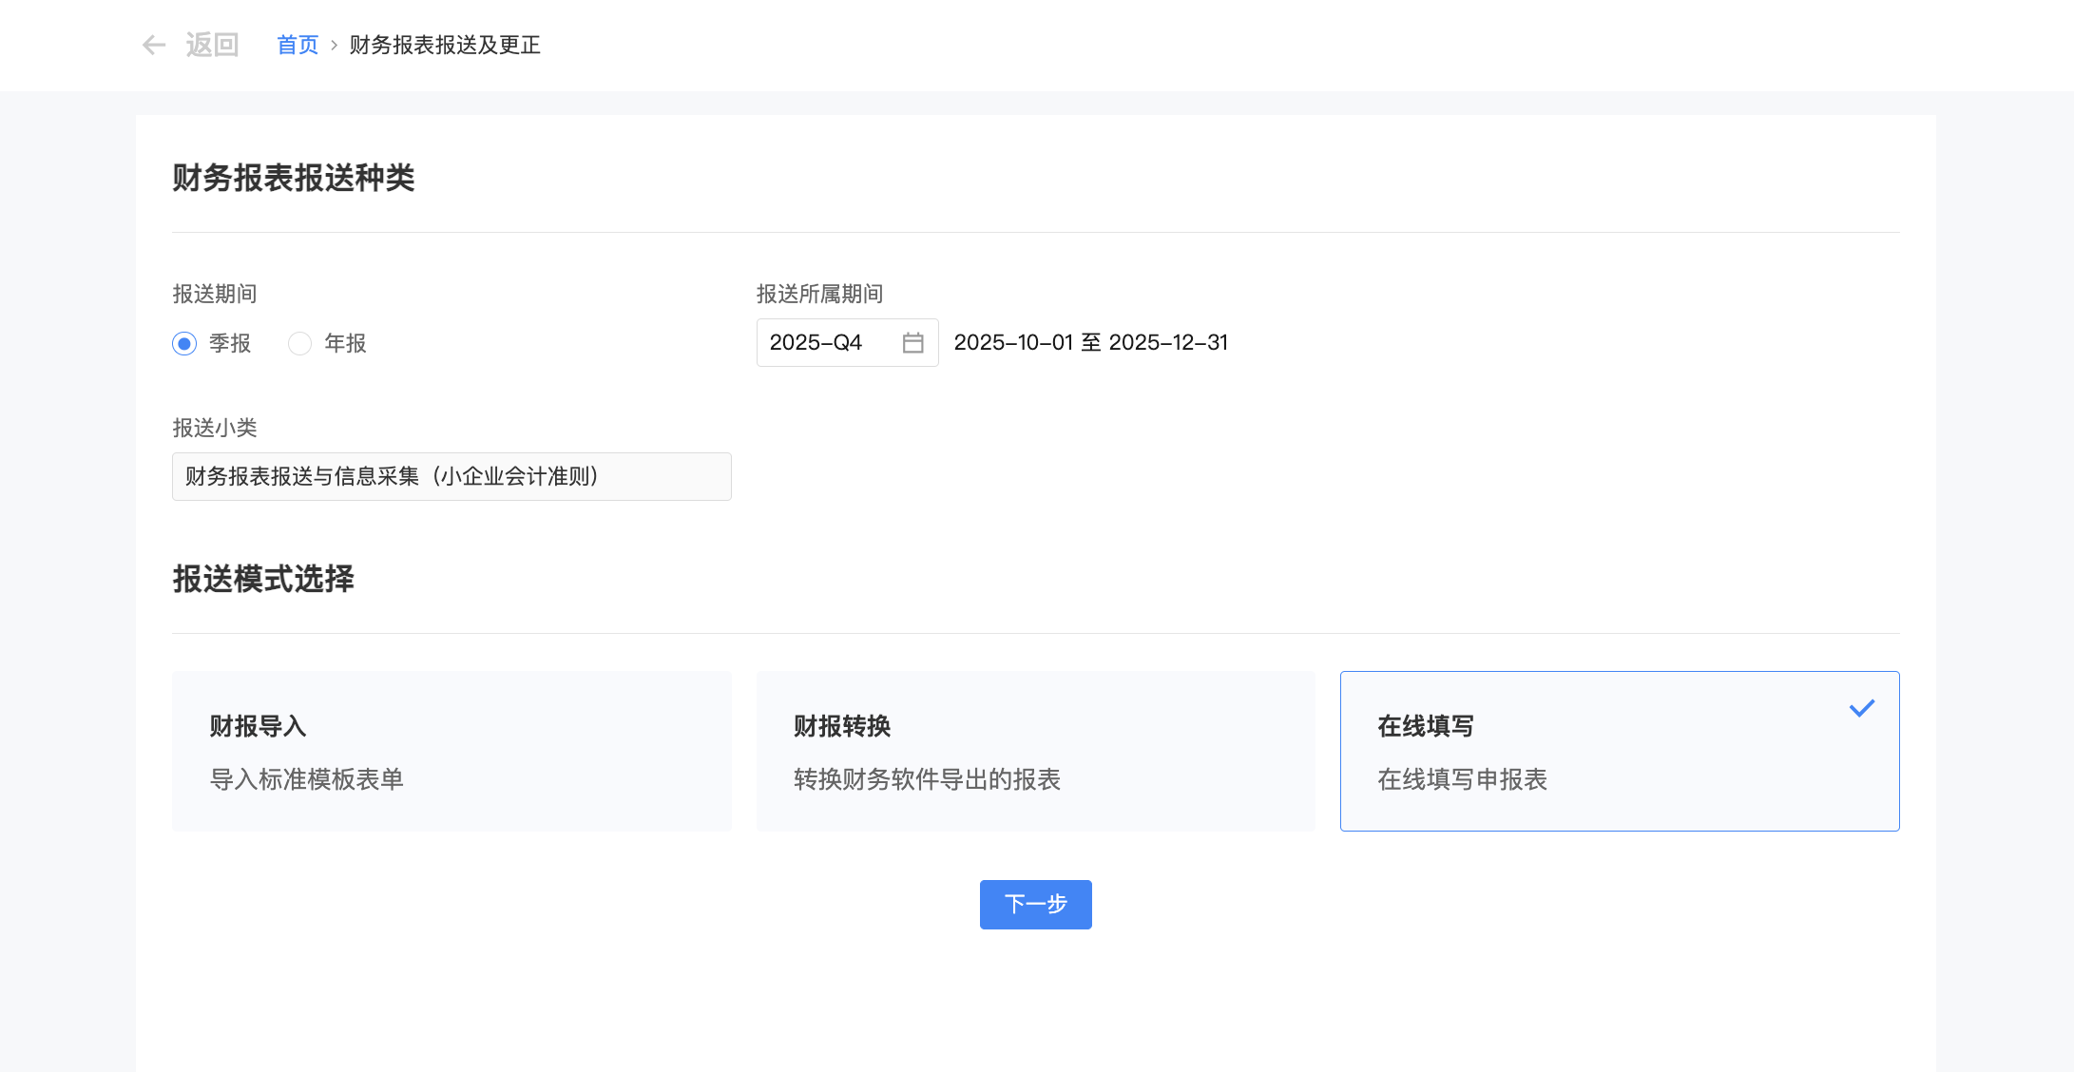
Task: Click 转换财务软件导出的报表 description text
Action: pos(927,779)
